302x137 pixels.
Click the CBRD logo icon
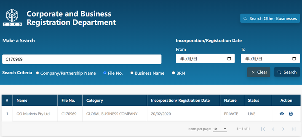click(x=12, y=17)
